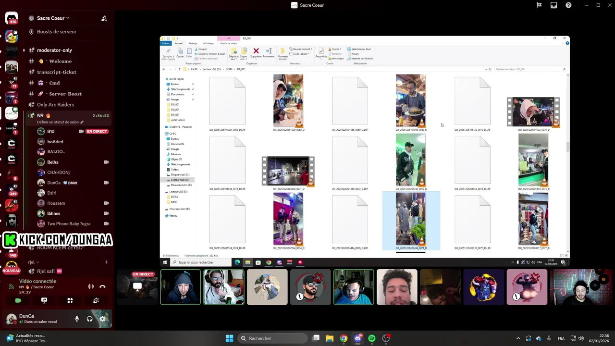Click Sélectionner tout in the ribbon
Image resolution: width=615 pixels, height=346 pixels.
coord(359,49)
